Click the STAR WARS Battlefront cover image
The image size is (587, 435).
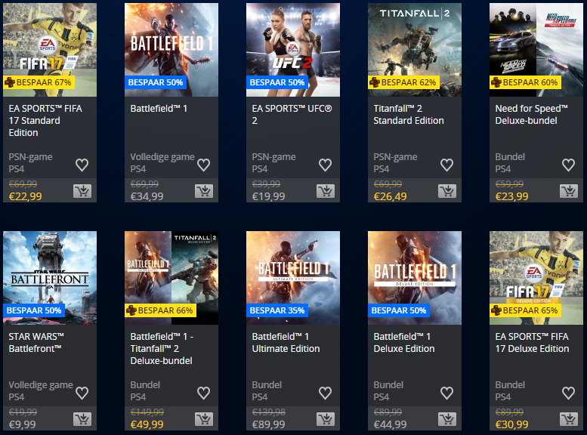point(50,278)
